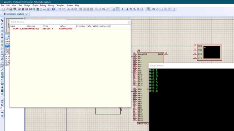Click the Home page icon
234x131 pixels.
[x=19, y=9]
